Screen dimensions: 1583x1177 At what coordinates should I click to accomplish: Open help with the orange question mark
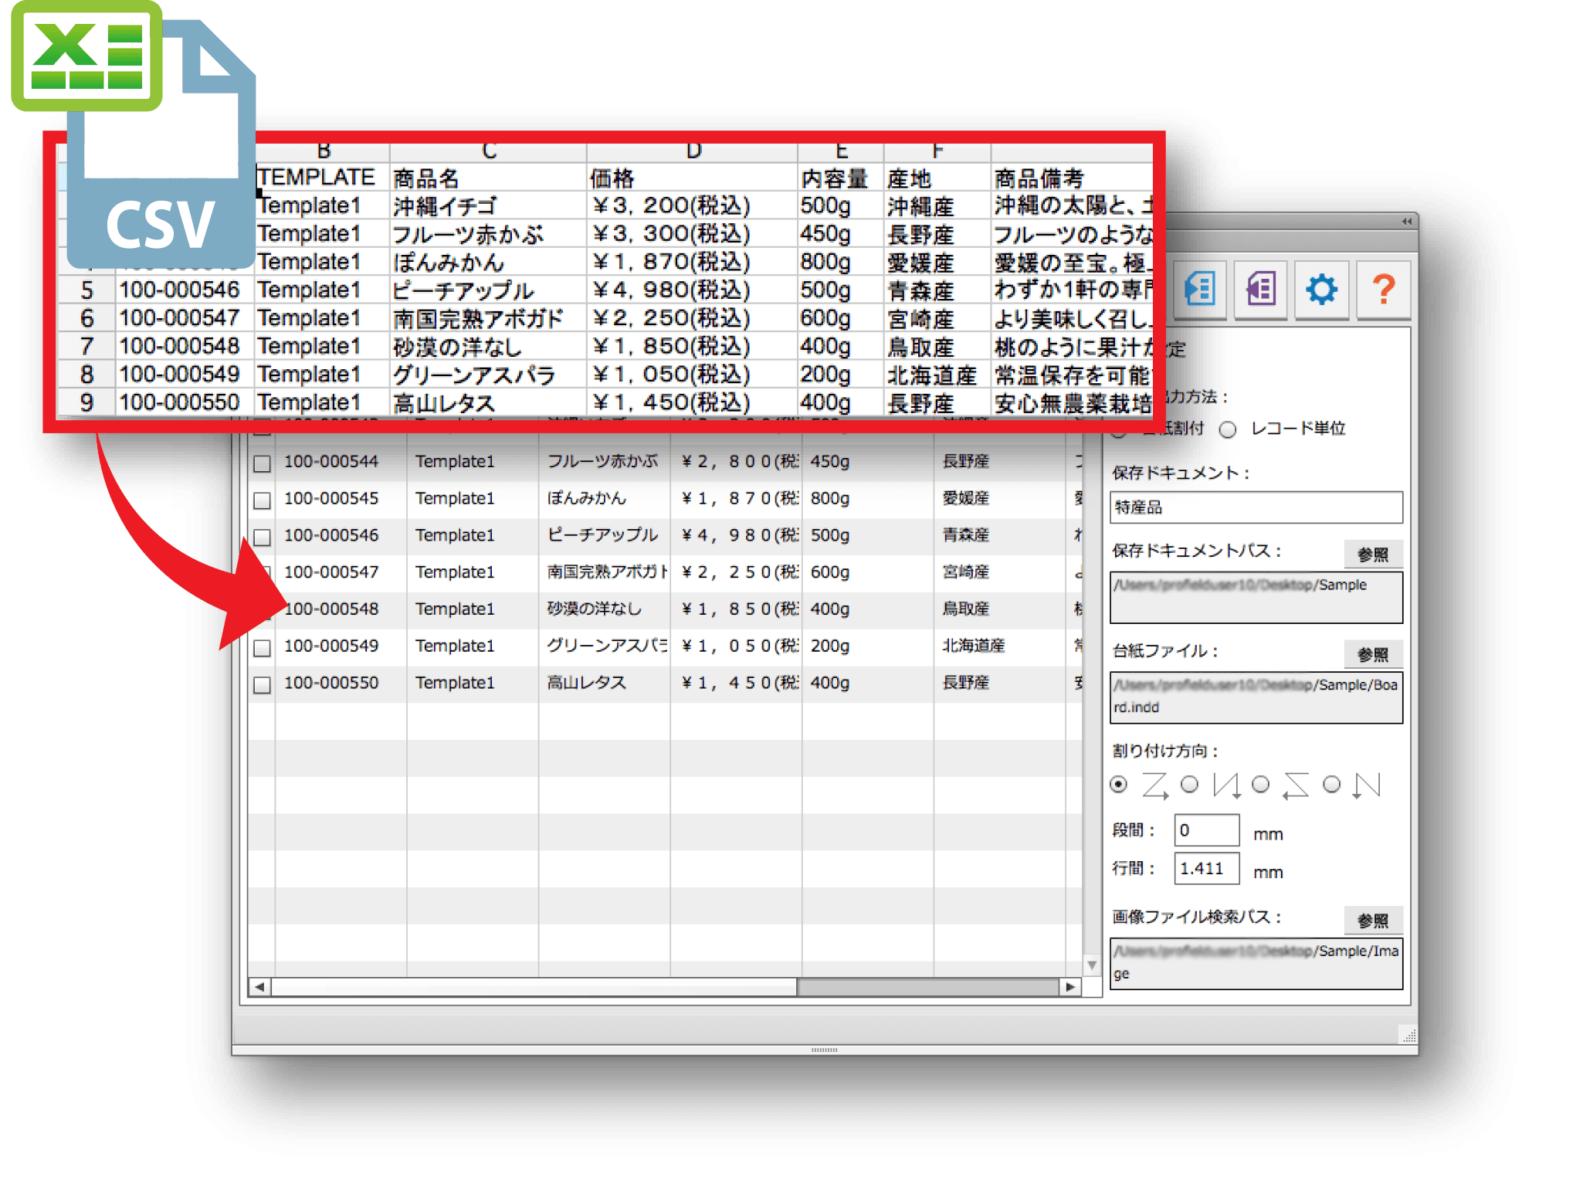tap(1383, 290)
